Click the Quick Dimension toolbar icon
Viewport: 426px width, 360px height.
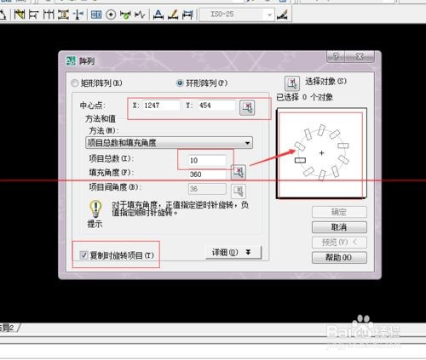tap(20, 14)
